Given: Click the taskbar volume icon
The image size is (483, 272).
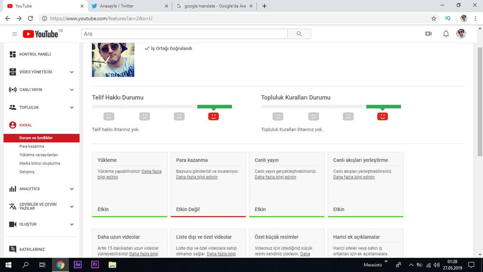Looking at the screenshot, I should point(437,265).
